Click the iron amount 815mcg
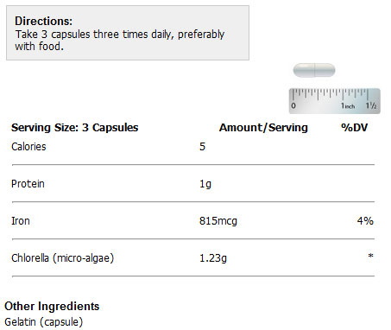Viewport: 391px width, 330px height. pos(218,221)
